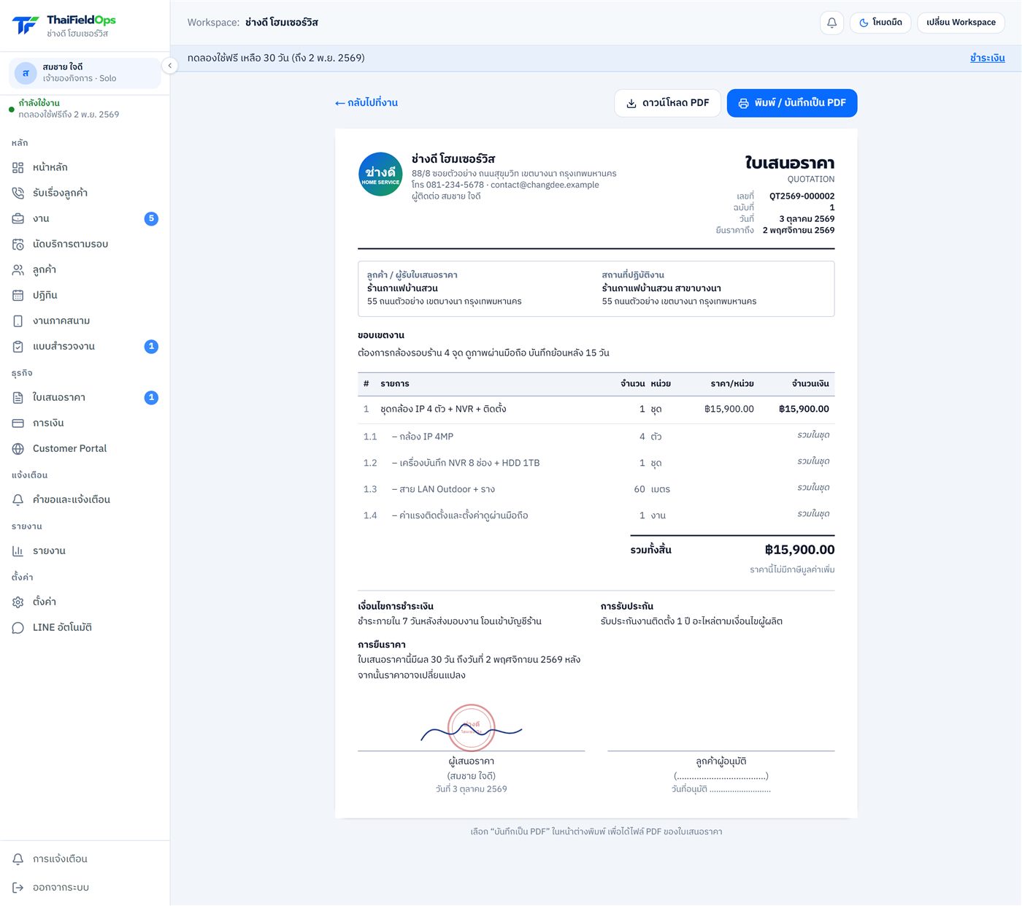Viewport: 1022px width, 906px height.
Task: Open the สมชาย ใจดี user profile card
Action: (x=85, y=73)
